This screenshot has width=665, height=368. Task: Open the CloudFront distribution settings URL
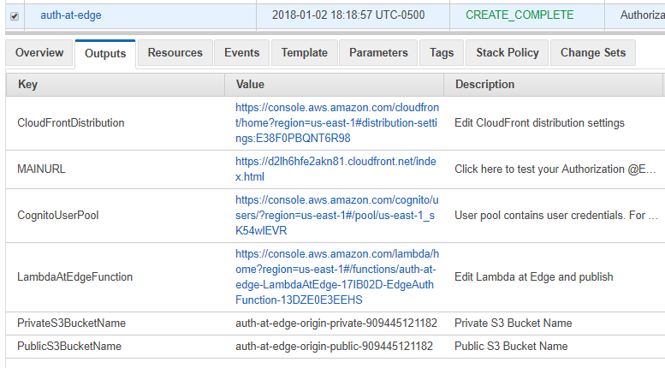(337, 123)
